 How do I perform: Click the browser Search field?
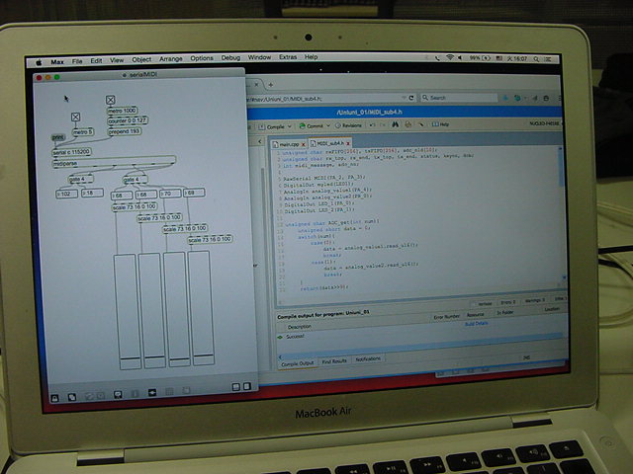click(x=459, y=98)
